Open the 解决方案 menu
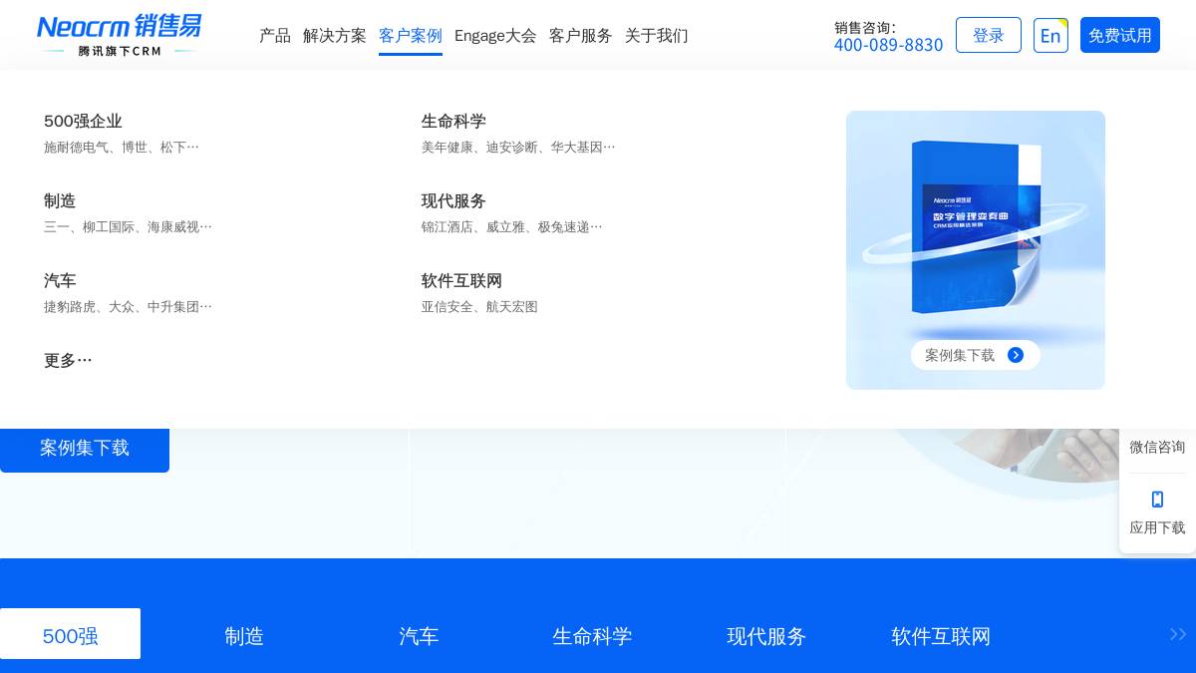This screenshot has height=673, width=1196. click(x=335, y=36)
